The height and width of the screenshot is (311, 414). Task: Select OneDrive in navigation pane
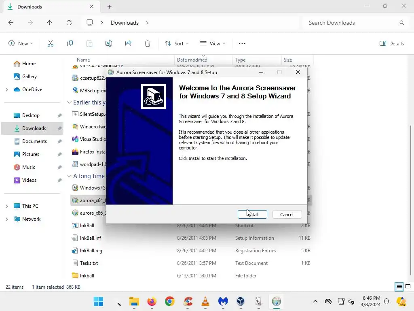pos(32,89)
